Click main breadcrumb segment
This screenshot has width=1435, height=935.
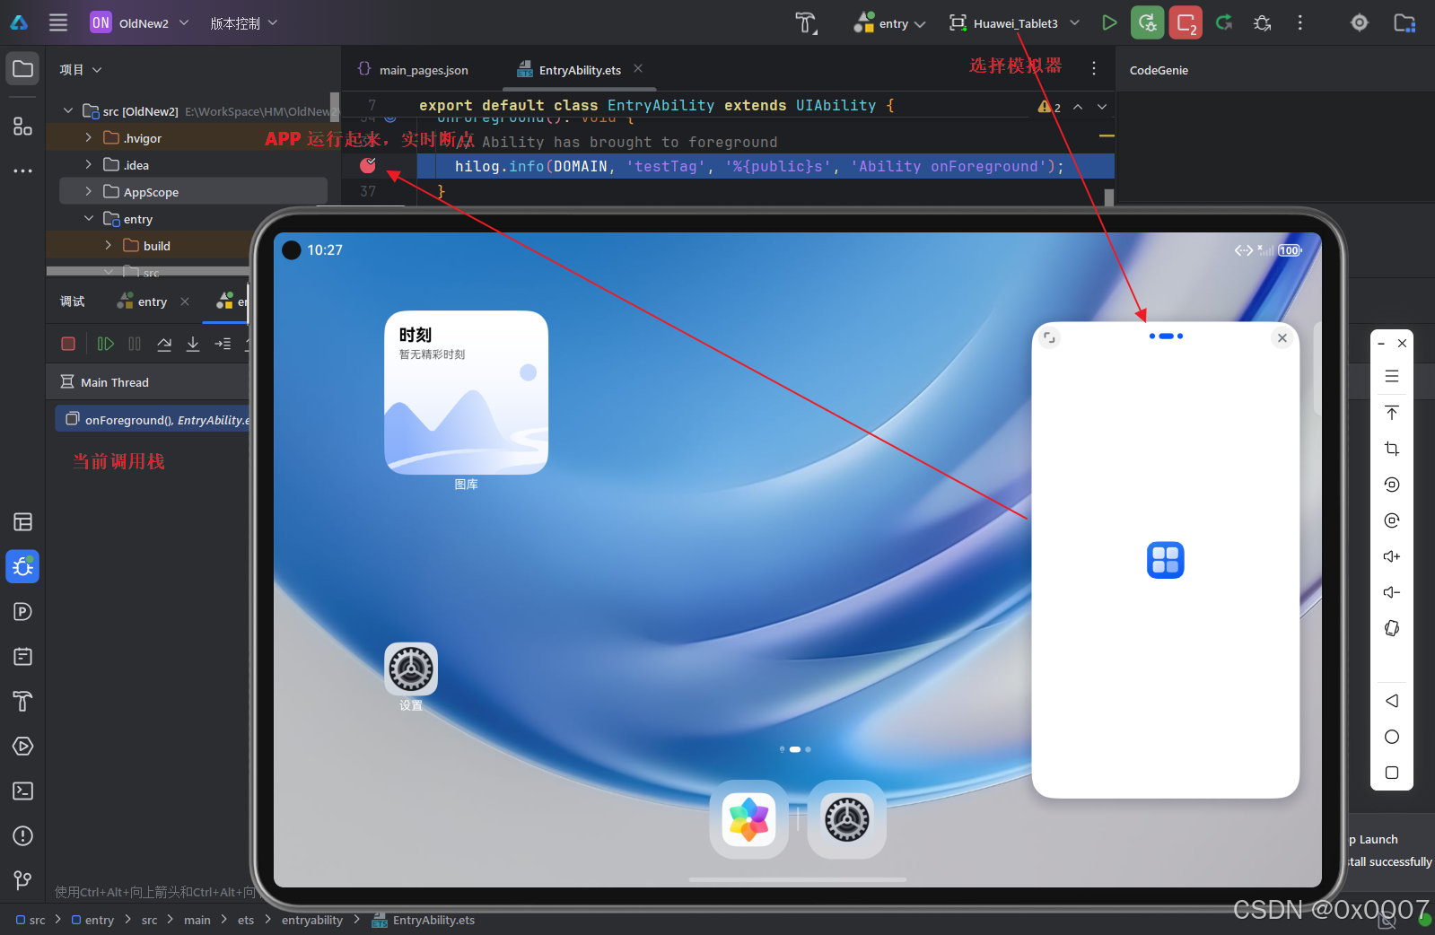tap(197, 920)
